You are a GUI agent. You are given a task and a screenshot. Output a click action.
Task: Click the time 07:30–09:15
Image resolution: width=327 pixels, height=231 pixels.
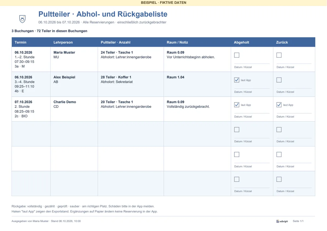click(x=24, y=62)
